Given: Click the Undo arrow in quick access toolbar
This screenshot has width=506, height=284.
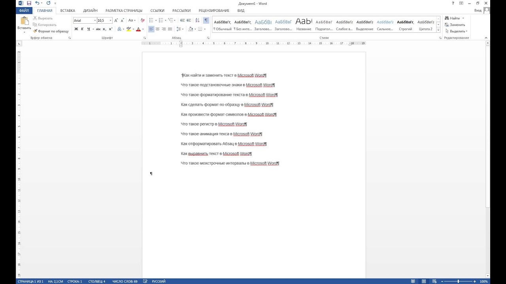Looking at the screenshot, I should pyautogui.click(x=37, y=3).
